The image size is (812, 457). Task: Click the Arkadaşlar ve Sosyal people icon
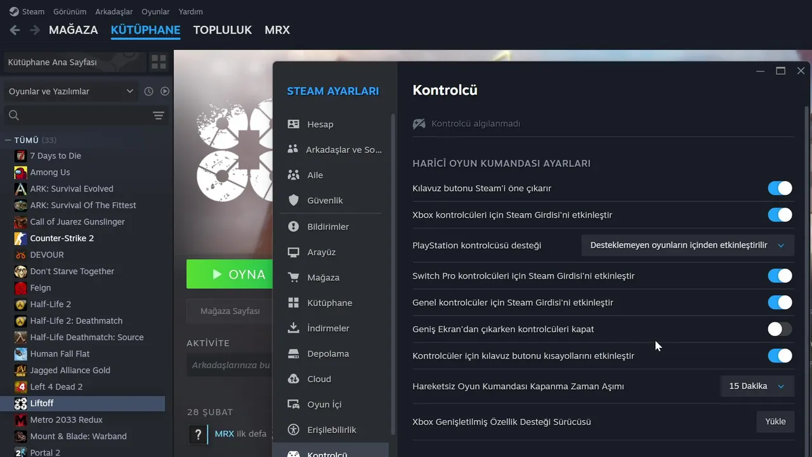[292, 149]
